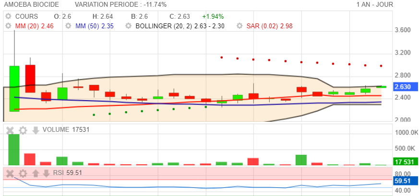
Task: Move the RSI panel down with arrow icon
Action: click(46, 174)
